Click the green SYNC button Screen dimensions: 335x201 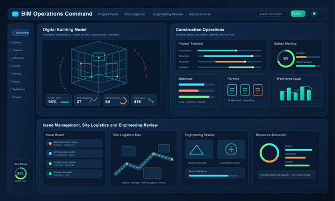[x=298, y=14]
